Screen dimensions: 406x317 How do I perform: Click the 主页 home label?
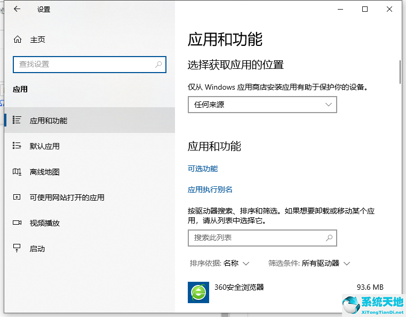click(x=37, y=39)
